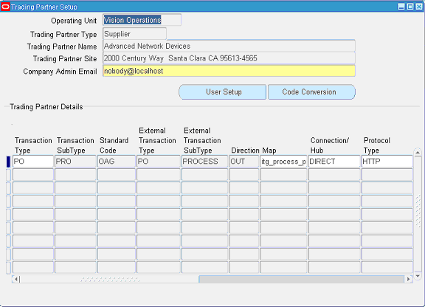Open the User Setup button
The width and height of the screenshot is (425, 307).
click(x=223, y=92)
